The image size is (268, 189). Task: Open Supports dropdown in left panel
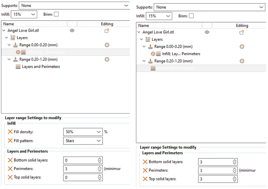click(x=74, y=6)
